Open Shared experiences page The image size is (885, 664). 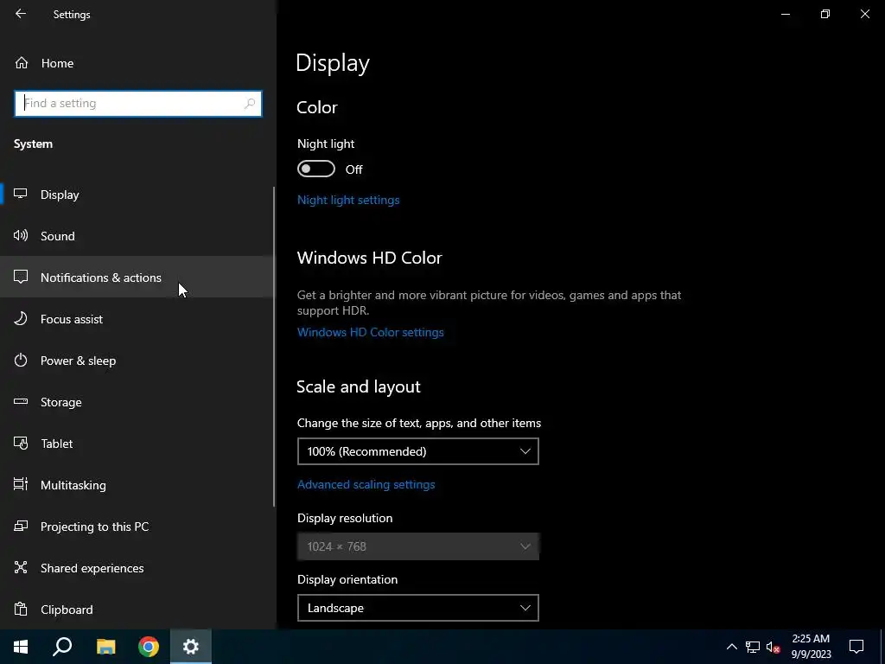137,568
